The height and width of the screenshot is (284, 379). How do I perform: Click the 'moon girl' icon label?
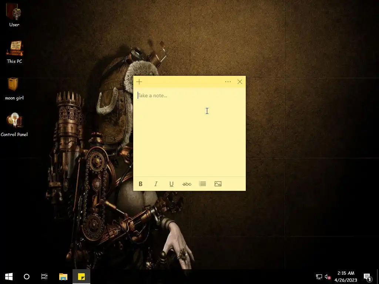pos(14,98)
